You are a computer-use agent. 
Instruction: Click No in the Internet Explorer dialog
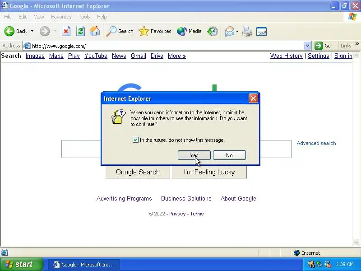click(x=229, y=155)
